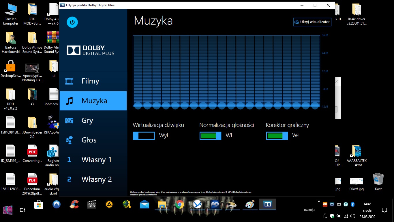Switch to the Gry profile
Screen dimensions: 394x222
(x=93, y=121)
